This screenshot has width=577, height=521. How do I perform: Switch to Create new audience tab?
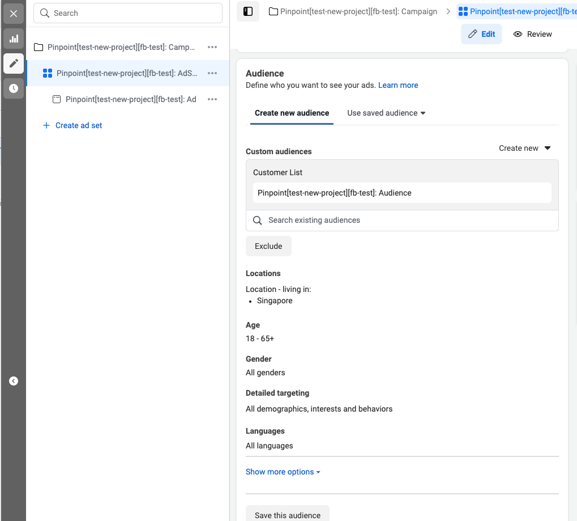[292, 113]
